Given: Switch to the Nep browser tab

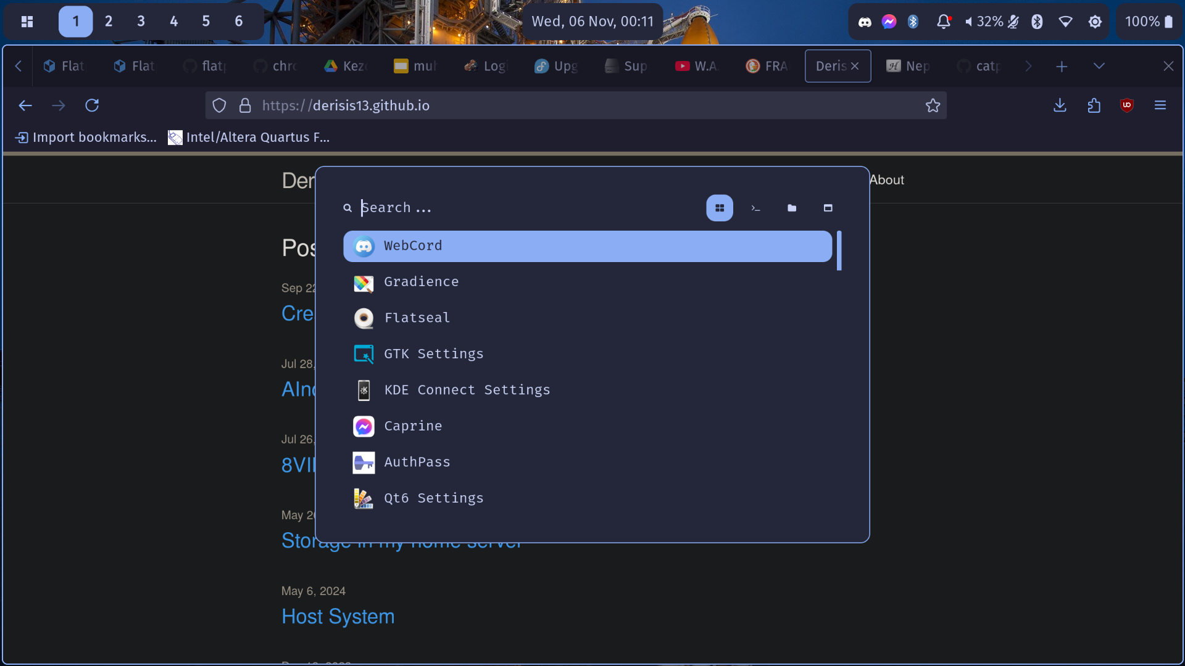Looking at the screenshot, I should [x=908, y=66].
